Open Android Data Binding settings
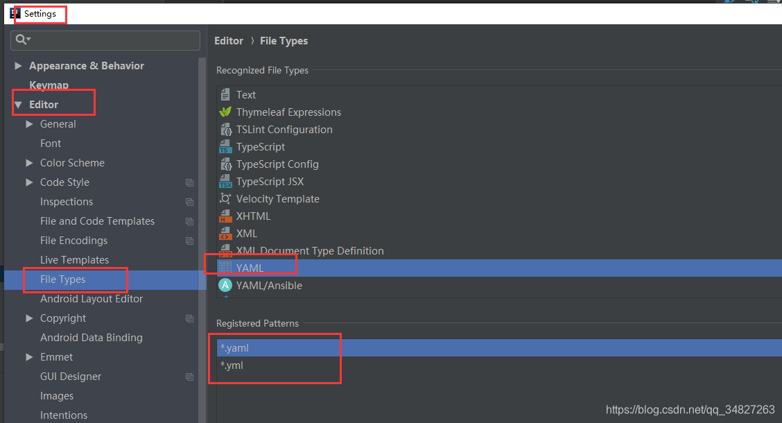The image size is (782, 423). click(x=92, y=338)
